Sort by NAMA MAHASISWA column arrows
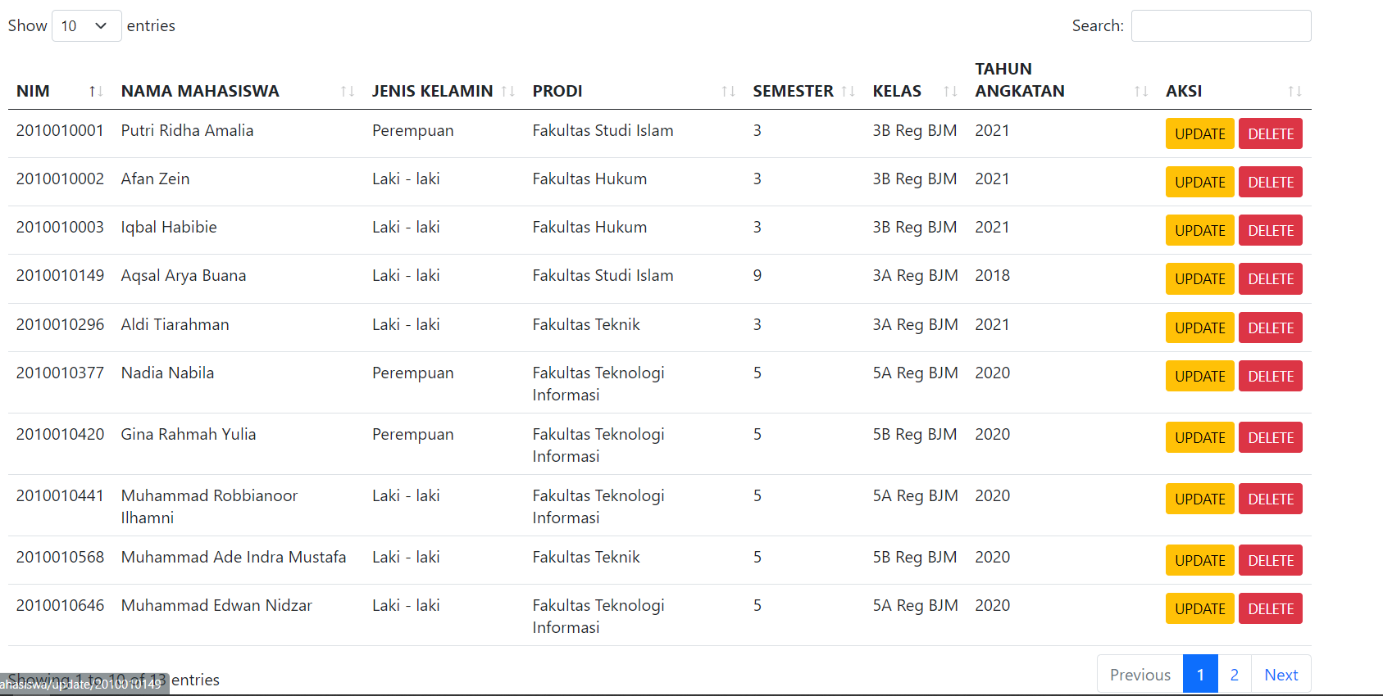The width and height of the screenshot is (1383, 696). pos(348,91)
